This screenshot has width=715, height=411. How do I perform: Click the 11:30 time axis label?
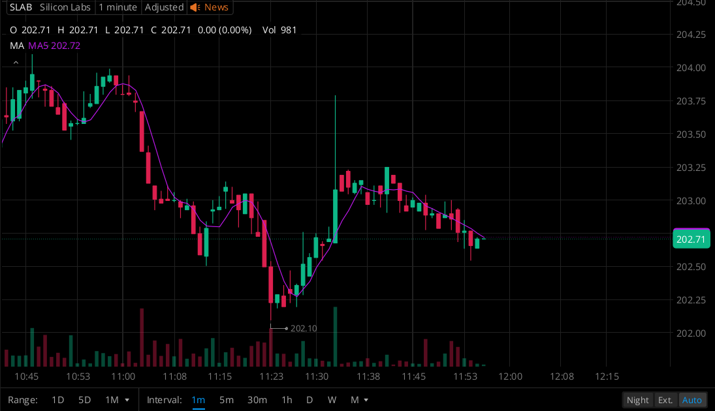click(317, 376)
